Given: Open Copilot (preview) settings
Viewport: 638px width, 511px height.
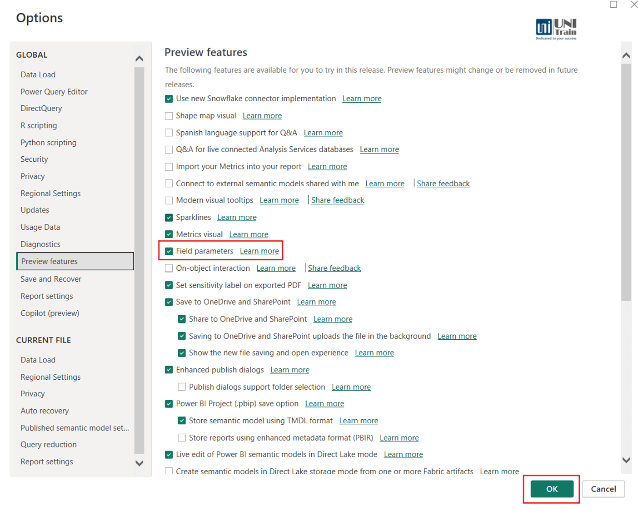Looking at the screenshot, I should coord(50,313).
